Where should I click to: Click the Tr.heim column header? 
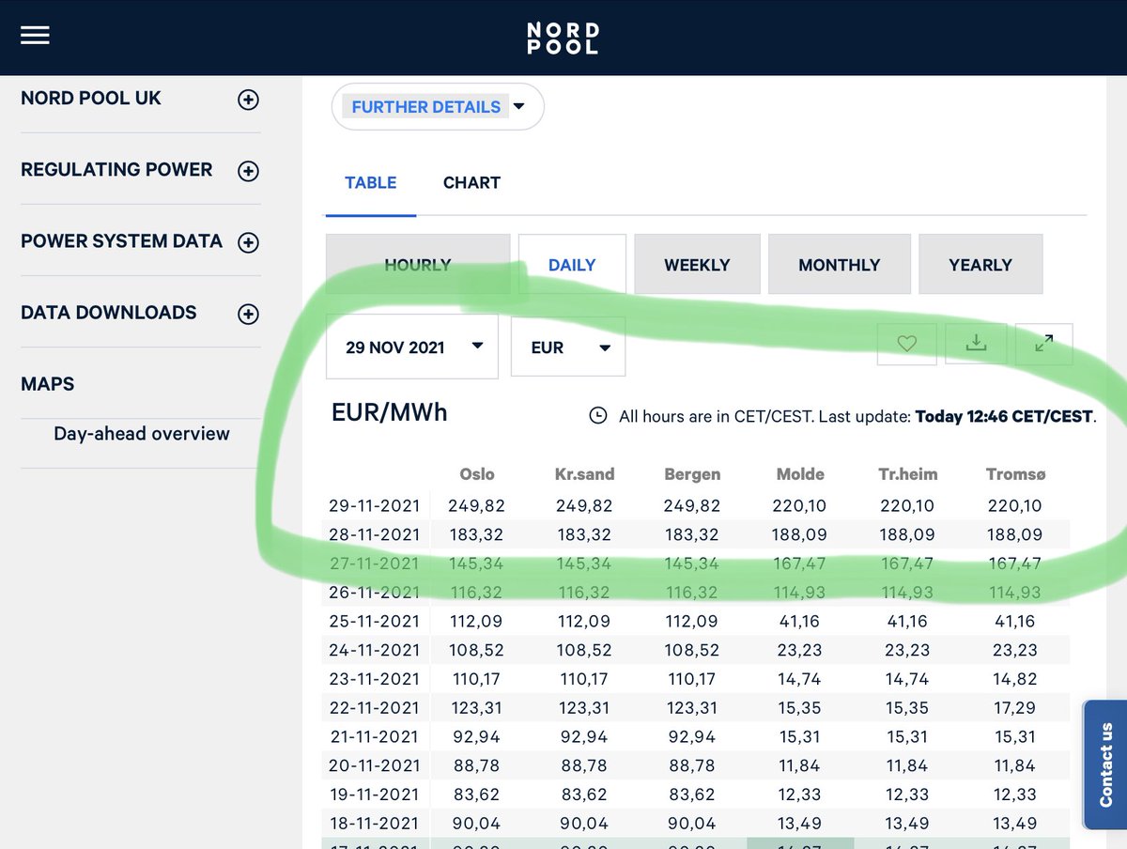907,474
